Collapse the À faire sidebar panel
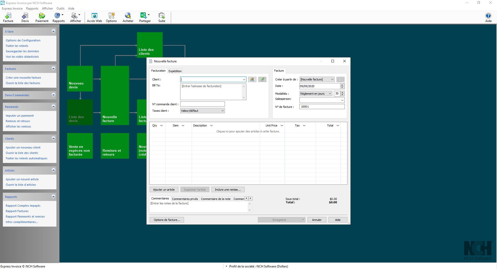 pyautogui.click(x=53, y=31)
